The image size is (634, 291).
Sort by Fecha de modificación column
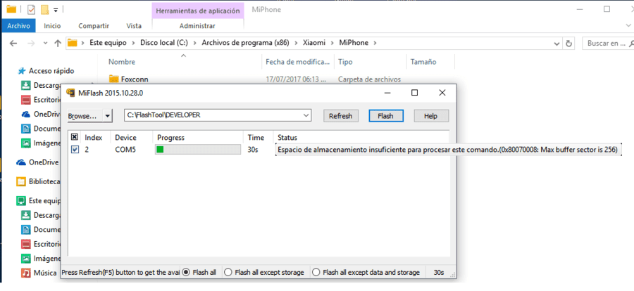click(298, 62)
